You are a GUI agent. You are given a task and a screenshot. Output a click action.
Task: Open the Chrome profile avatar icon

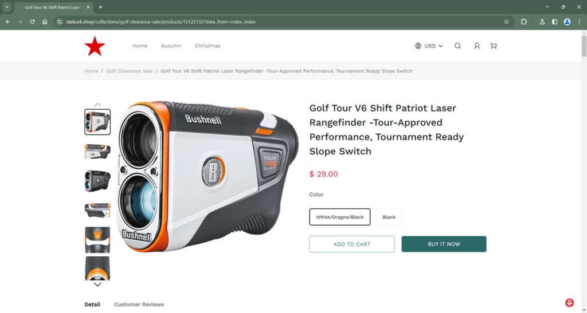(567, 22)
